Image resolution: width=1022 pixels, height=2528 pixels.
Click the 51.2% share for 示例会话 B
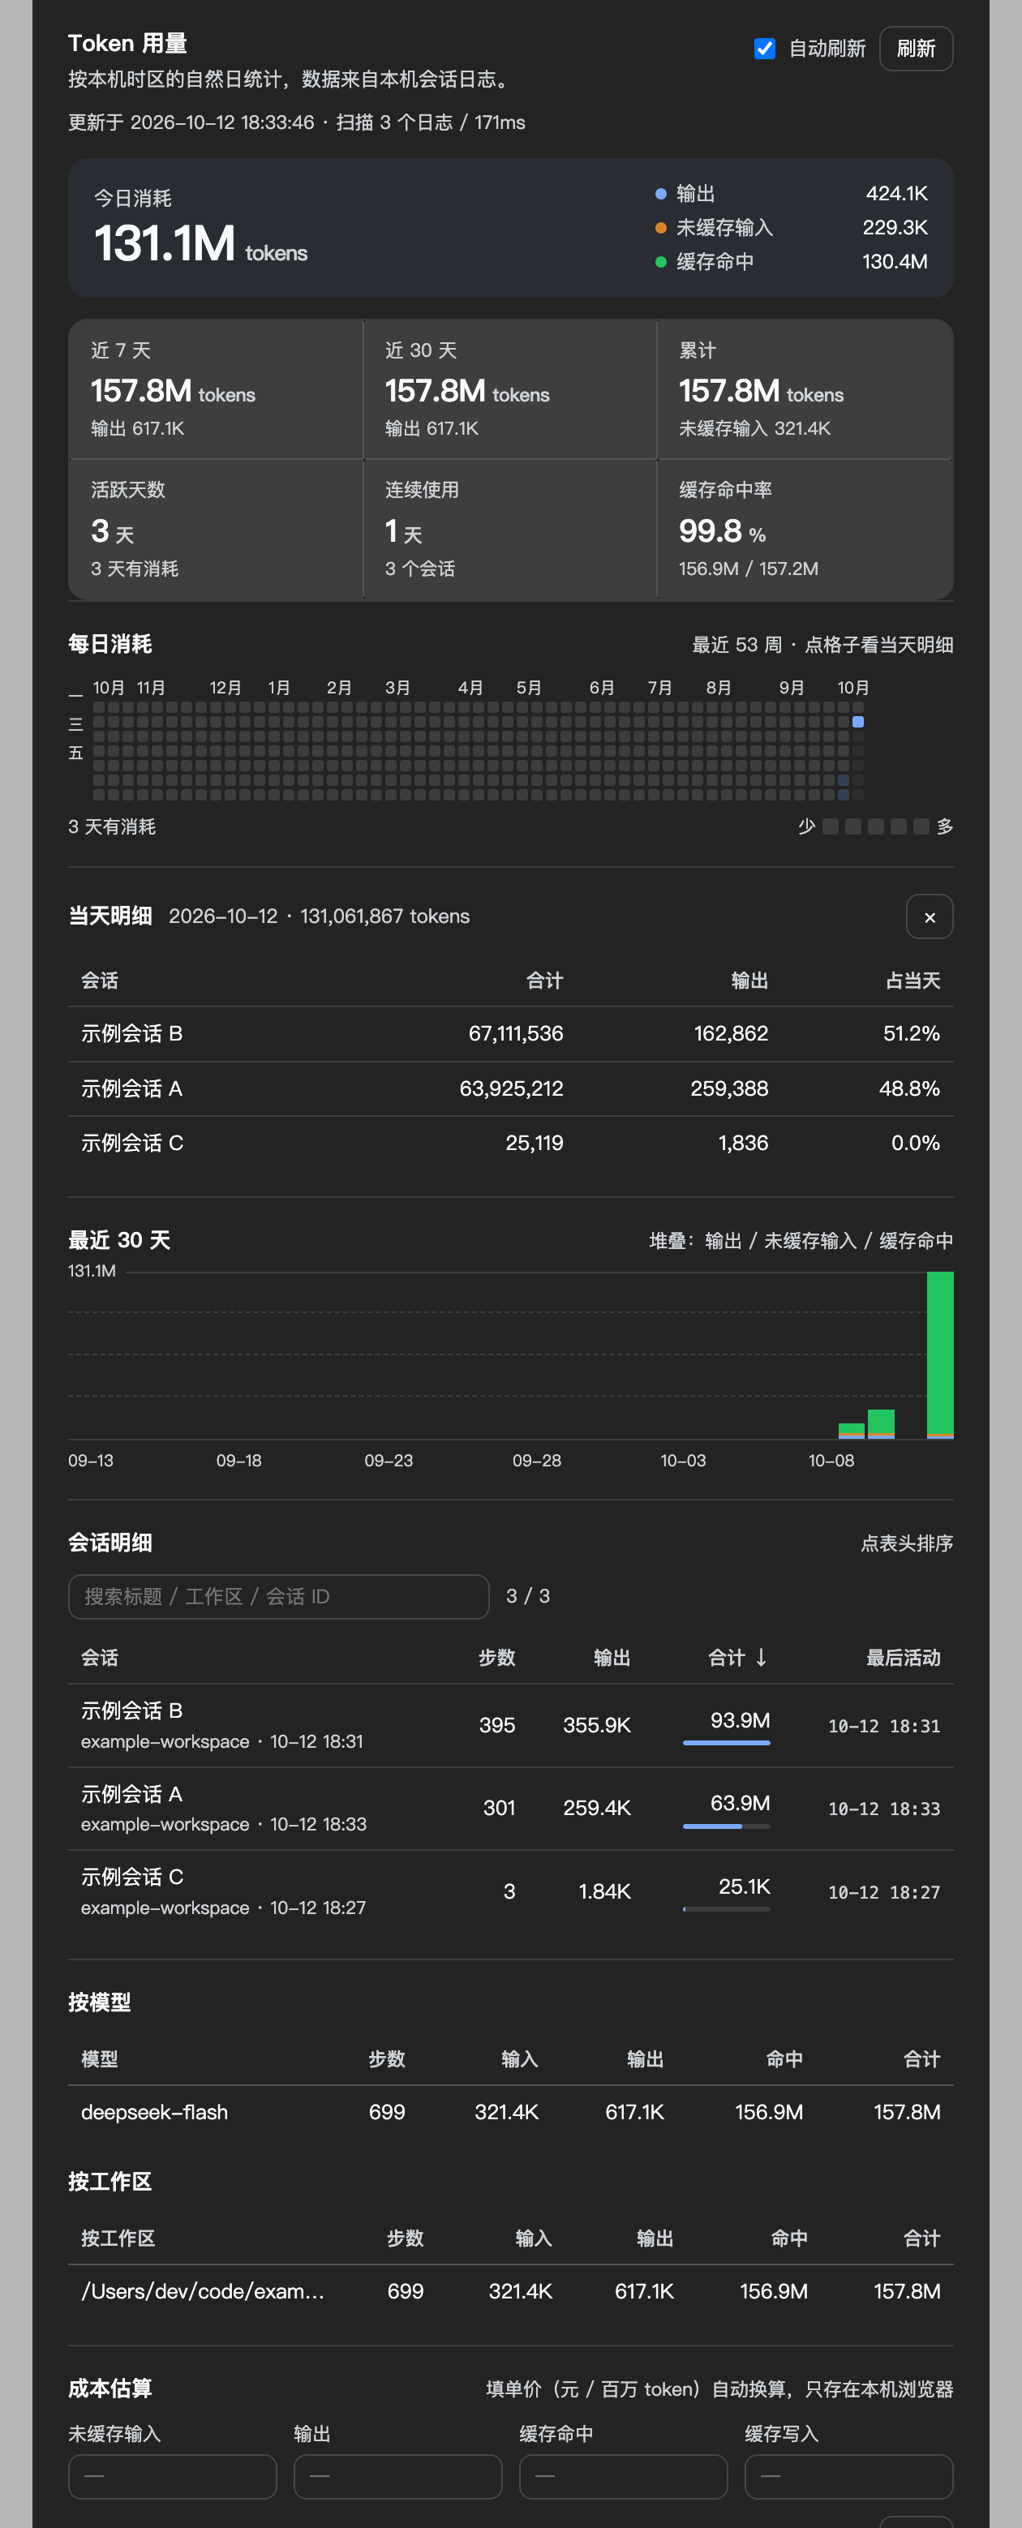click(911, 1033)
